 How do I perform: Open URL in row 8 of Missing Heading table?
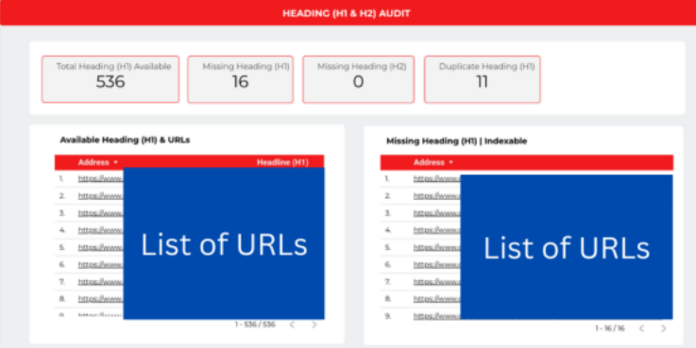[437, 299]
